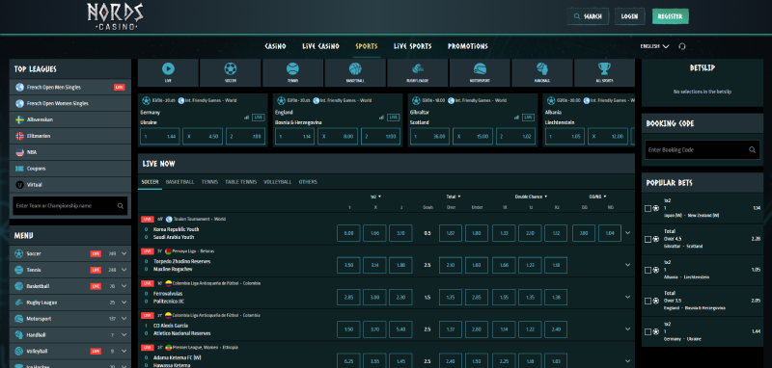Image resolution: width=772 pixels, height=368 pixels.
Task: Click Rugby League icon in Menu sidebar
Action: coord(18,302)
